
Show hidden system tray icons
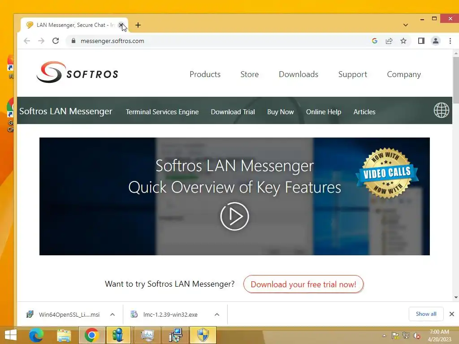(384, 335)
